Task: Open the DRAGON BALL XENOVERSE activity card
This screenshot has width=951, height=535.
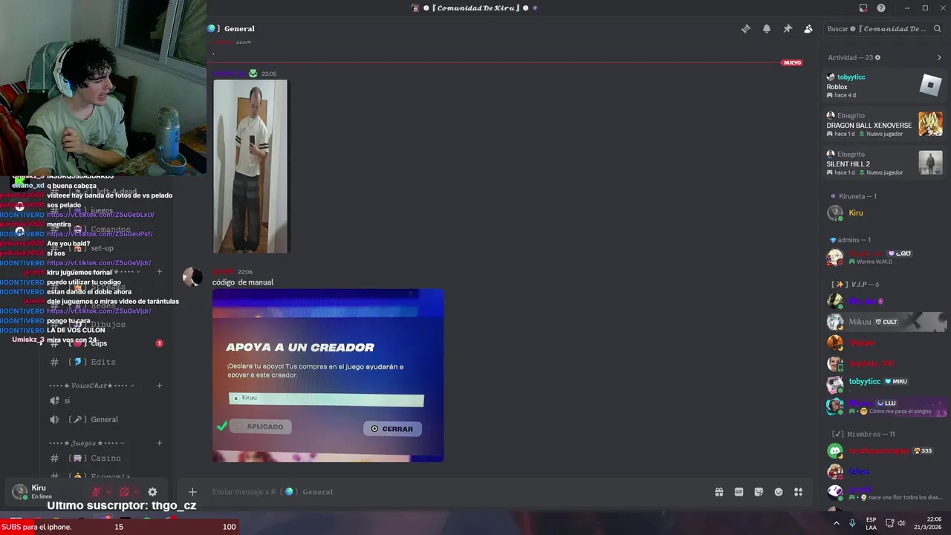Action: click(x=884, y=125)
